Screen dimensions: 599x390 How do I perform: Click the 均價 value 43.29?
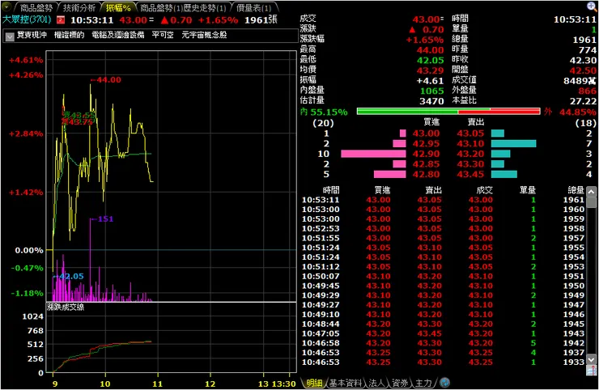430,70
